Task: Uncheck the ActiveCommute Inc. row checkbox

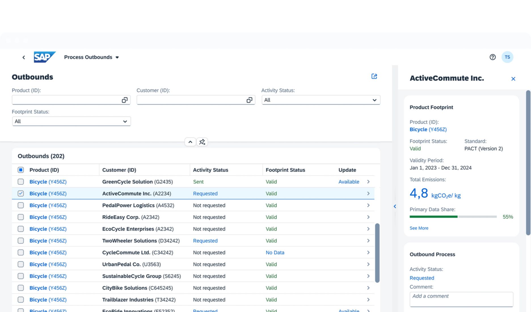Action: click(21, 193)
